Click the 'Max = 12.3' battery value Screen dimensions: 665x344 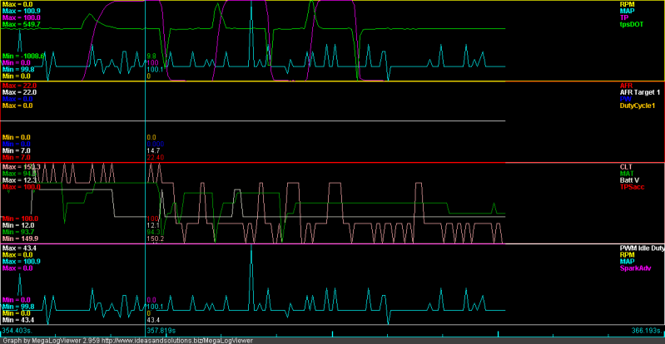(18, 180)
